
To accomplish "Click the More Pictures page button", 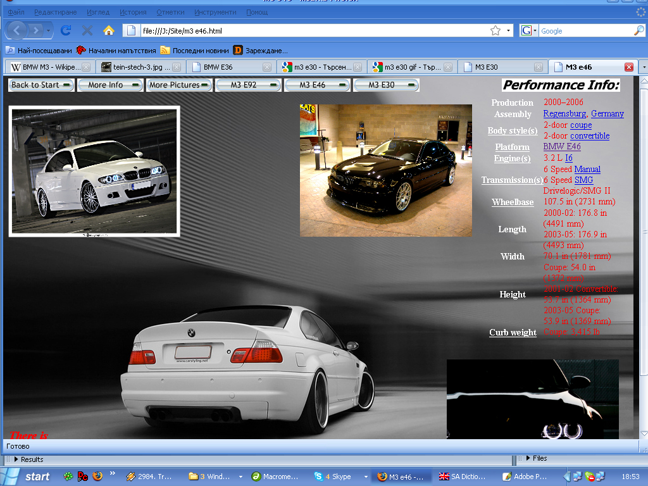I will pos(179,85).
